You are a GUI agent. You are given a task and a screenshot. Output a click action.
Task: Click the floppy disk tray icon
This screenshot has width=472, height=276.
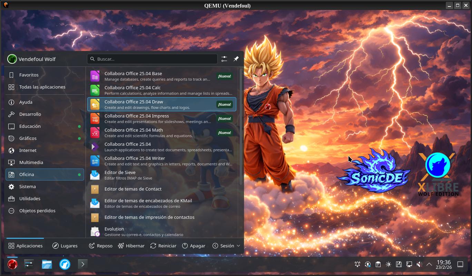[x=399, y=264]
